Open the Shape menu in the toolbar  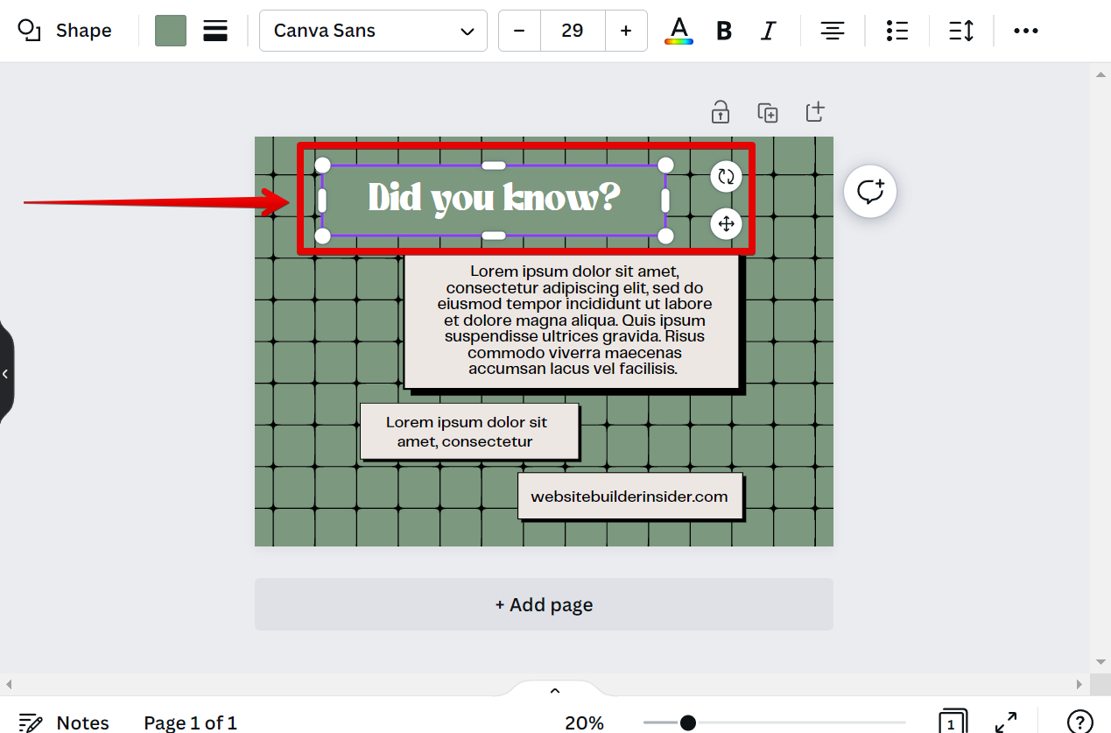(x=66, y=30)
